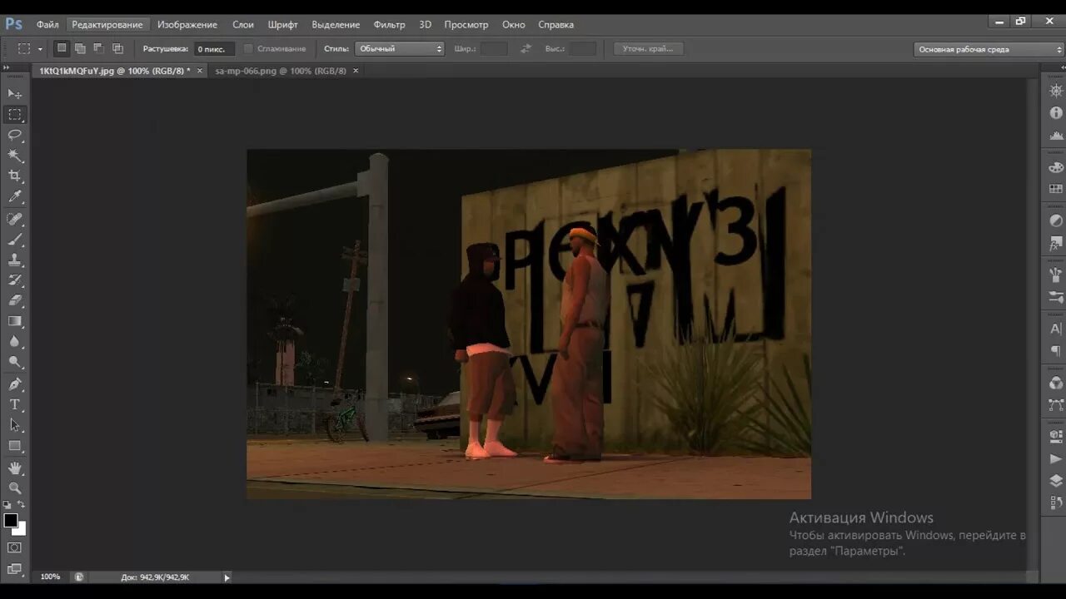Select the Hand tool

coord(15,468)
